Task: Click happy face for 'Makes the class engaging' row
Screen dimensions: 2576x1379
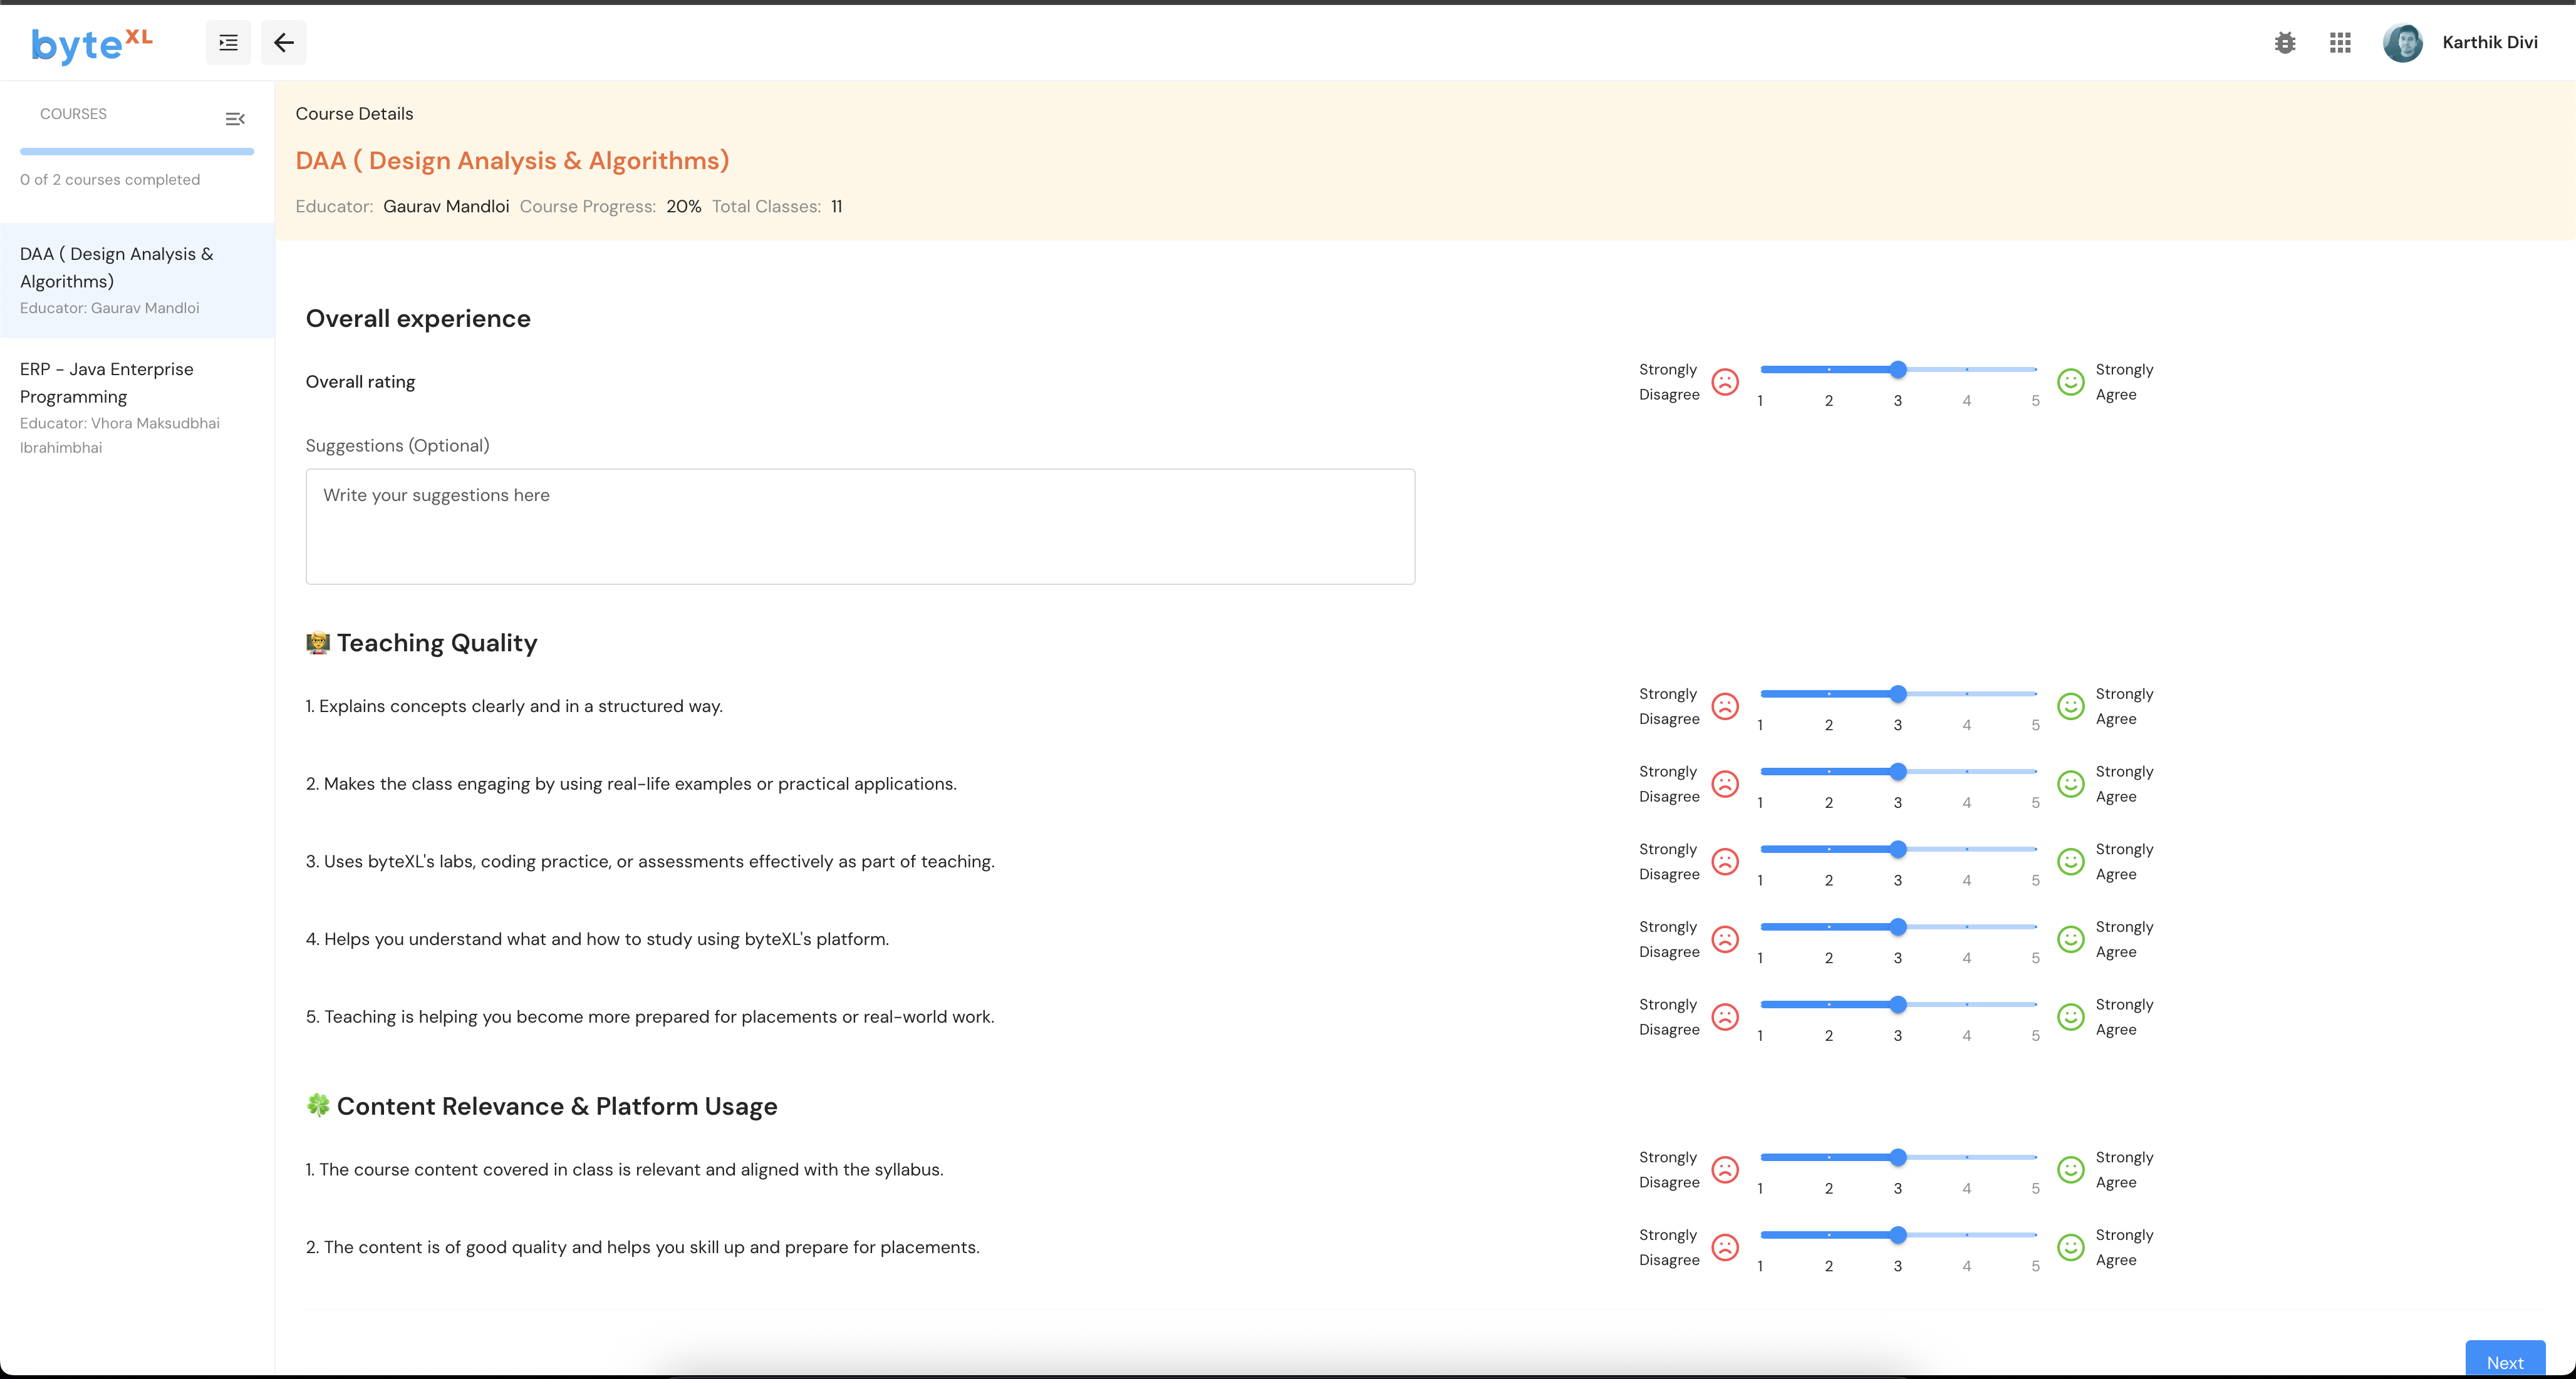Action: 2070,784
